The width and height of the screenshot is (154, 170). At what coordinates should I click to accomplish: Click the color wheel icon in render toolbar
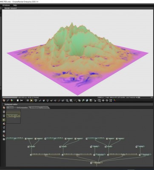coord(11,100)
